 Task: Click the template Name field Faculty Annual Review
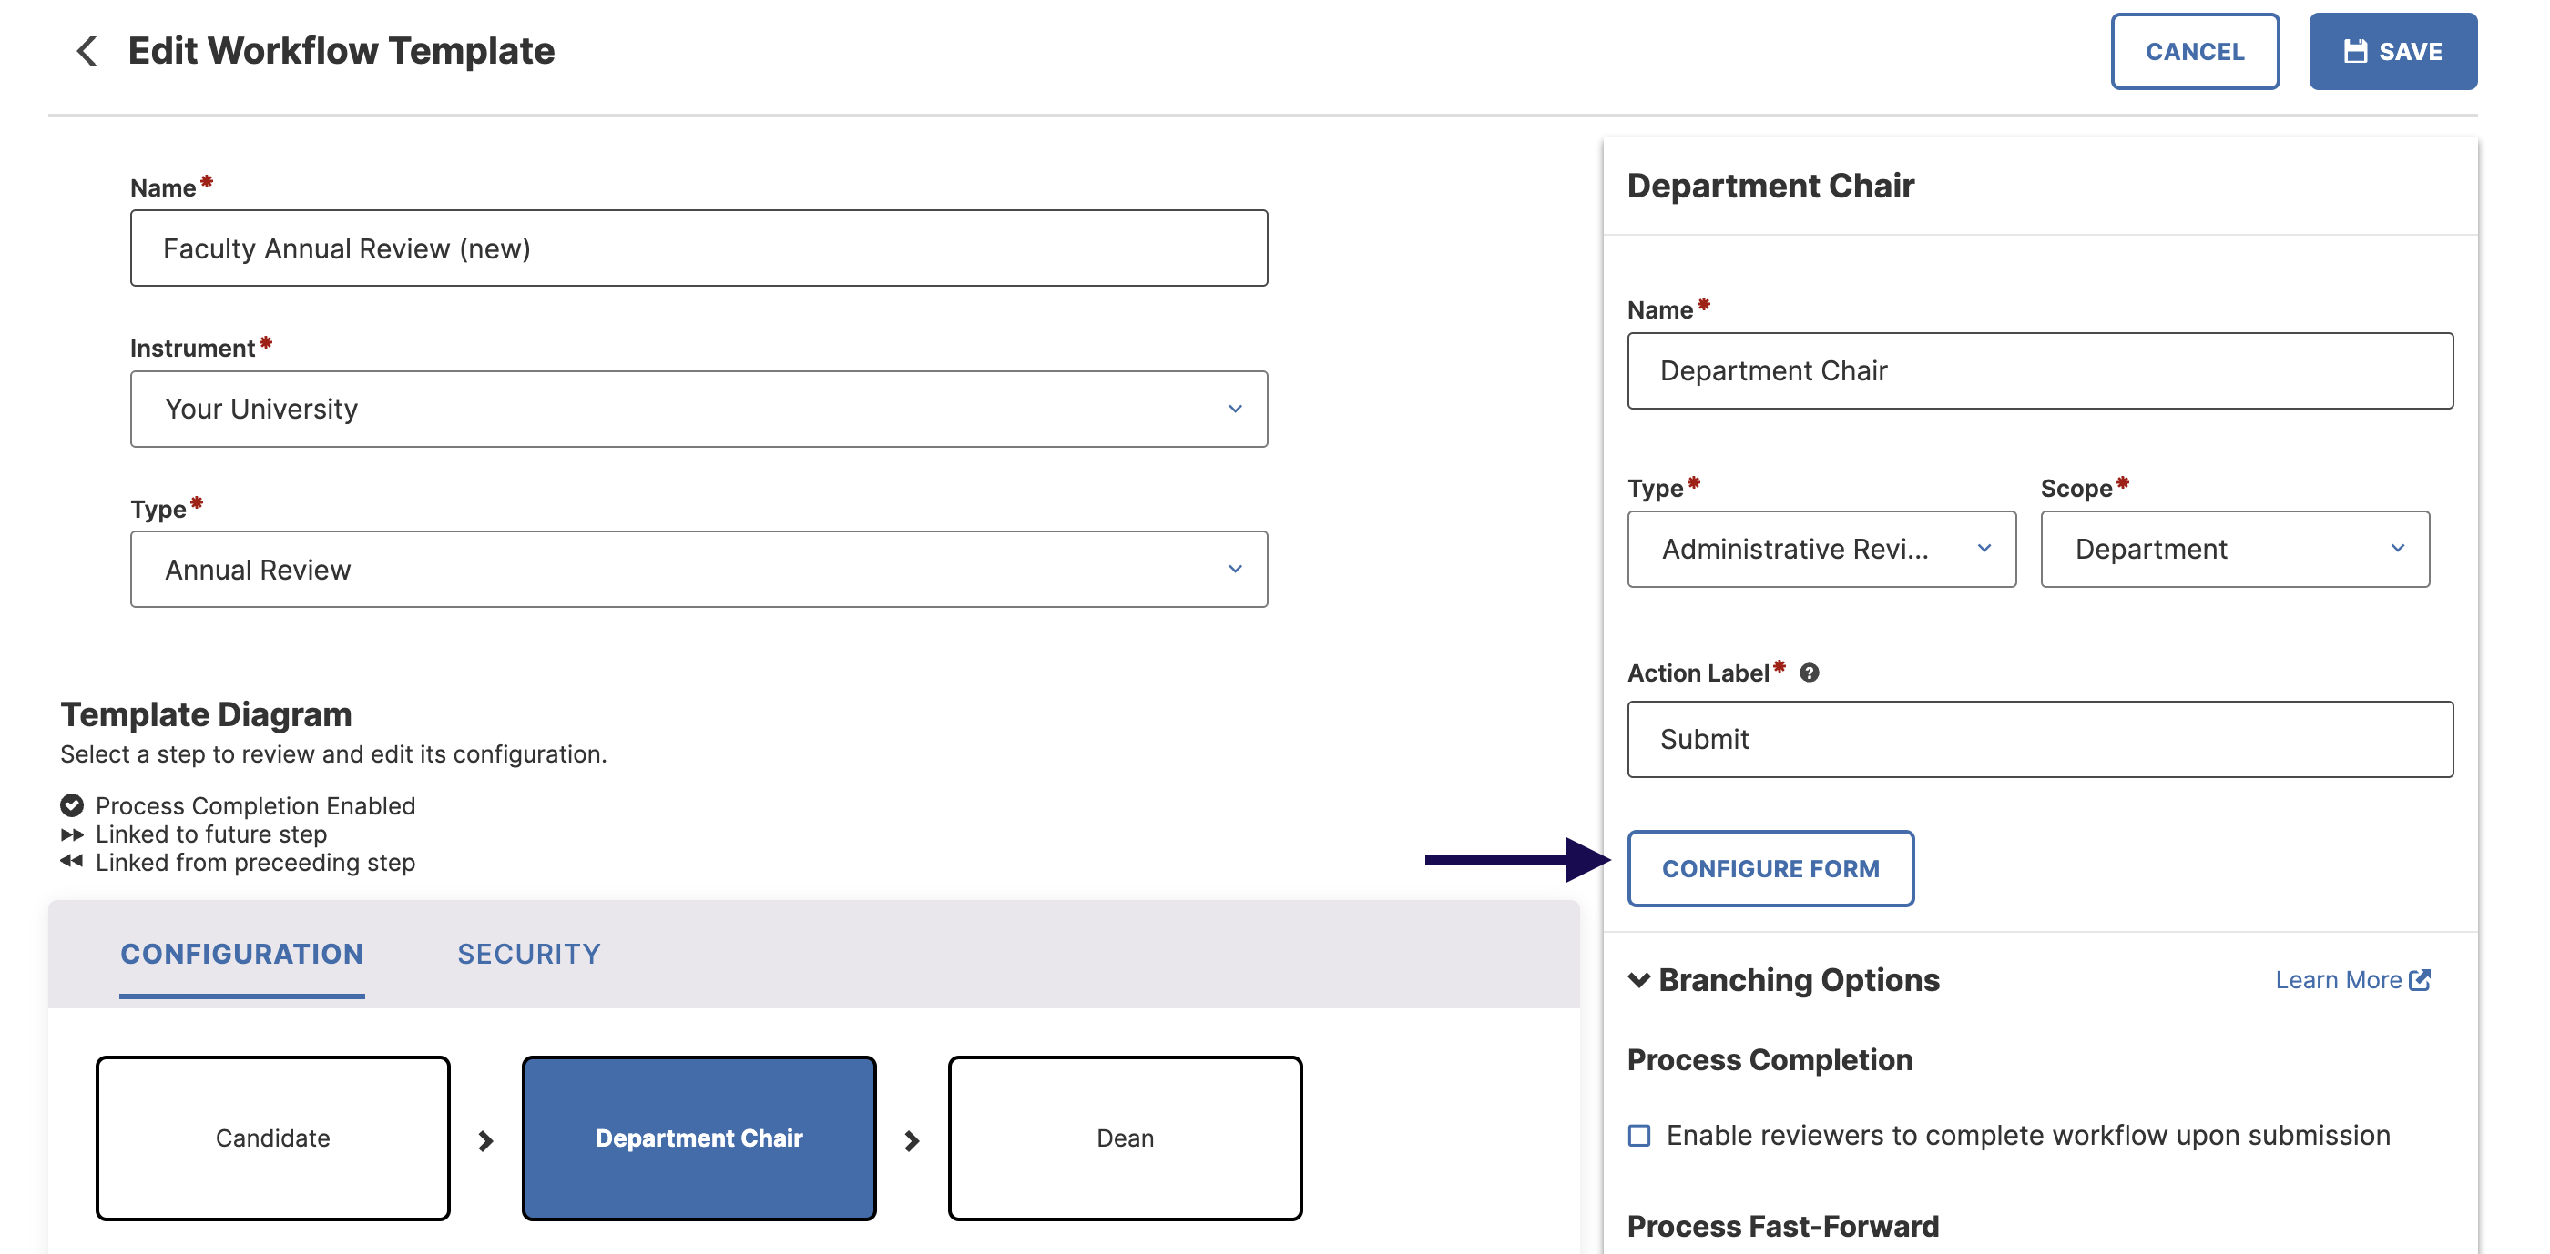[x=699, y=248]
